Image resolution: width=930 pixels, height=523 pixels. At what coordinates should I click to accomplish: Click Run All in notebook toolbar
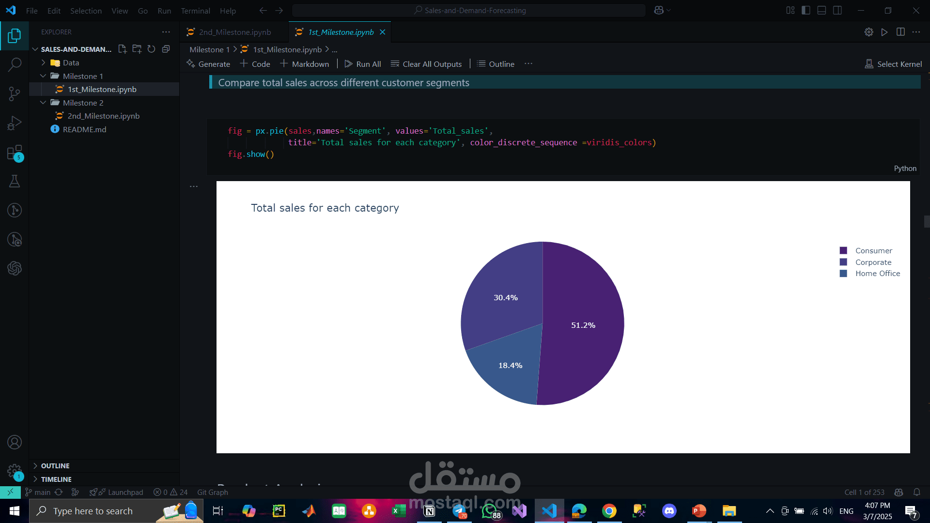pyautogui.click(x=363, y=64)
